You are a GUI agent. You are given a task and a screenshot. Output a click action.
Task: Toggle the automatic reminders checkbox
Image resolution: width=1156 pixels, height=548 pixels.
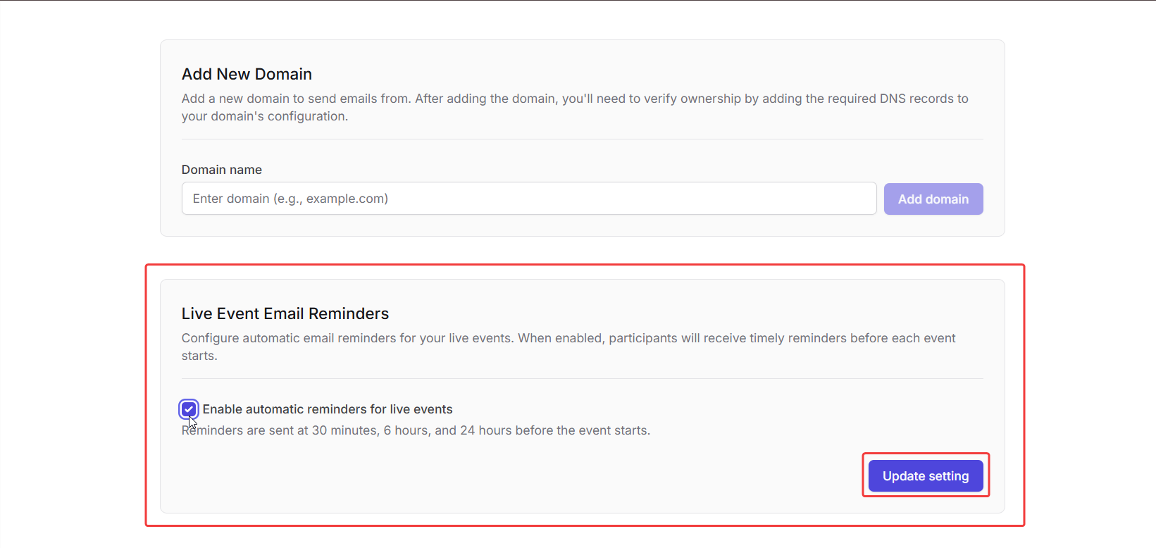(189, 409)
